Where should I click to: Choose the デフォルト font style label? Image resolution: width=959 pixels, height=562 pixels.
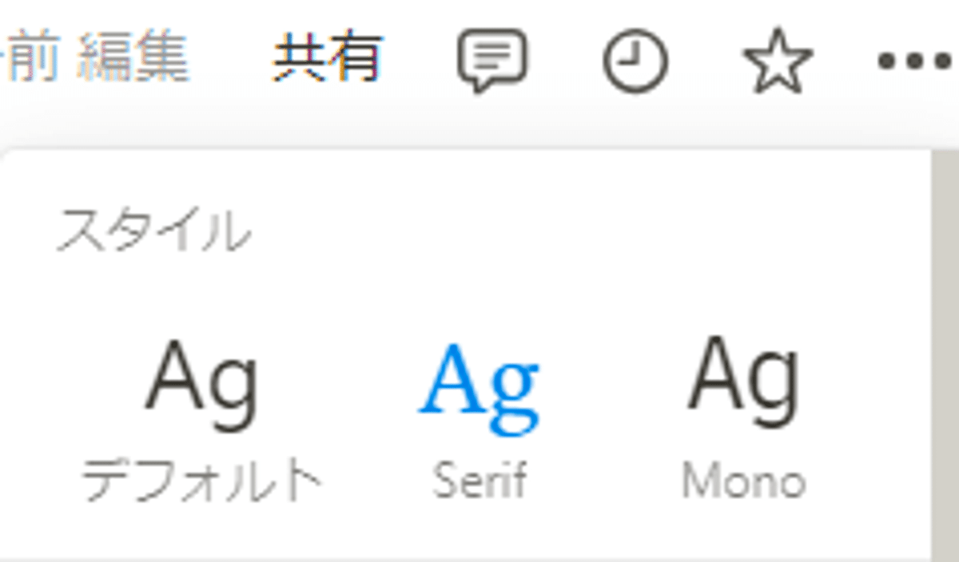[202, 481]
